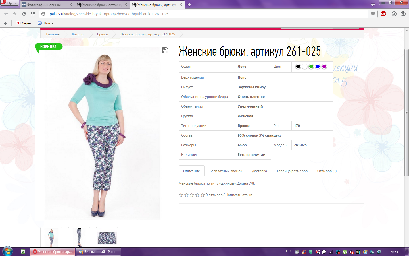Go forward to the next page
The image size is (409, 256).
(14, 14)
